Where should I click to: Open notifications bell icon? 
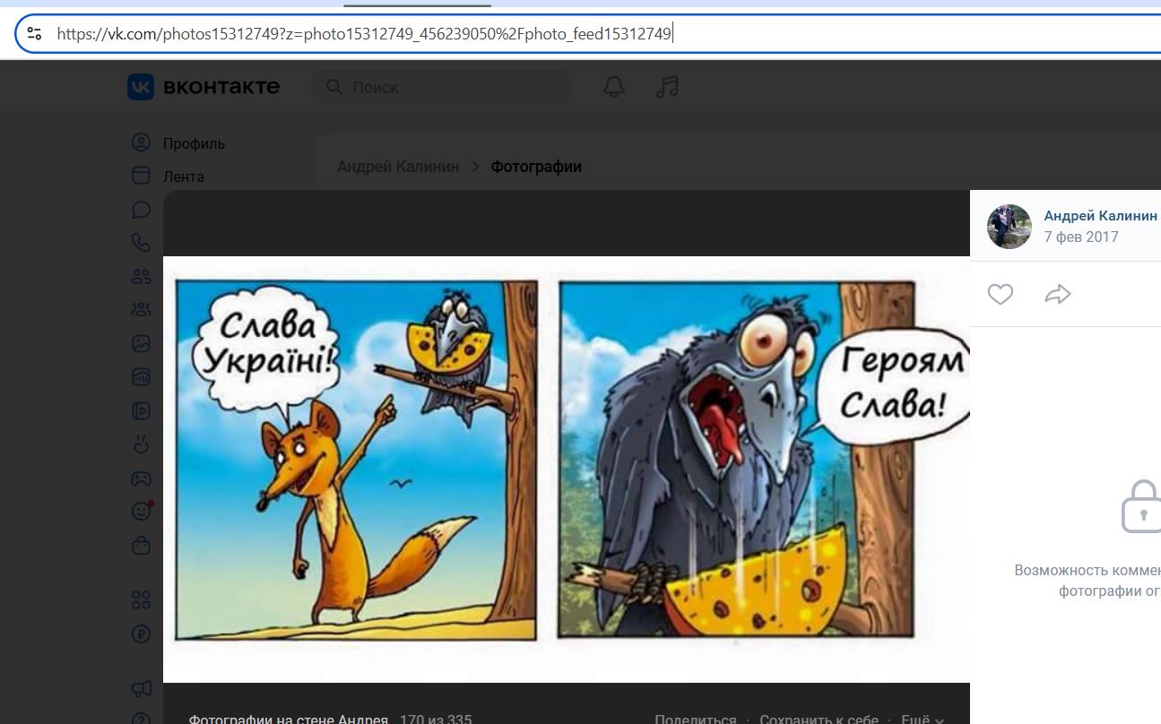pos(614,87)
